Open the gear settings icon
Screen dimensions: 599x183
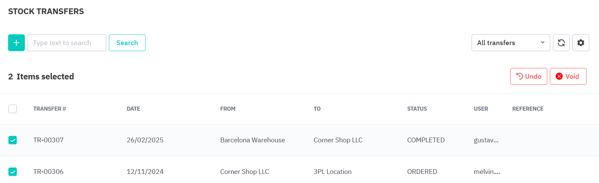581,43
